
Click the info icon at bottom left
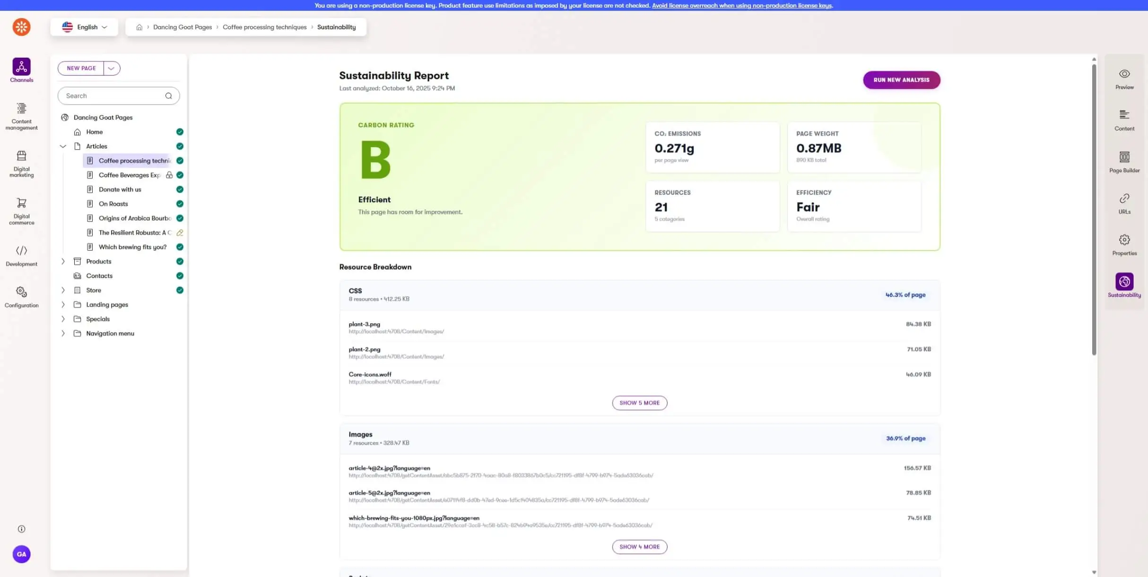pyautogui.click(x=21, y=529)
